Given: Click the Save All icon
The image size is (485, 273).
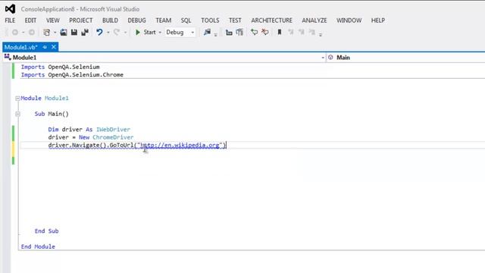Looking at the screenshot, I should 85,32.
